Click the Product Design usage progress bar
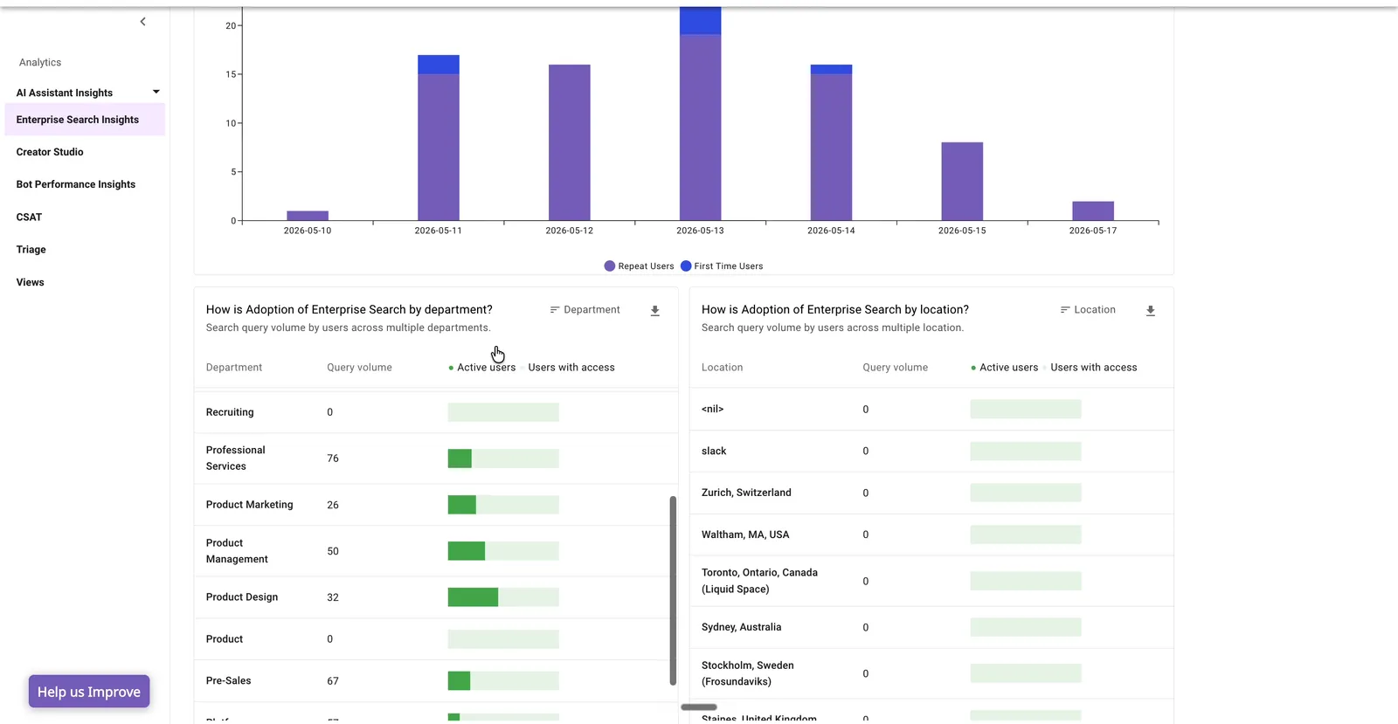Viewport: 1398px width, 724px height. [503, 597]
